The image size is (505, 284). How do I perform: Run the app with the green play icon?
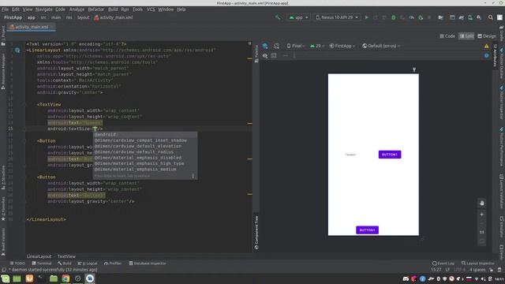tap(366, 17)
